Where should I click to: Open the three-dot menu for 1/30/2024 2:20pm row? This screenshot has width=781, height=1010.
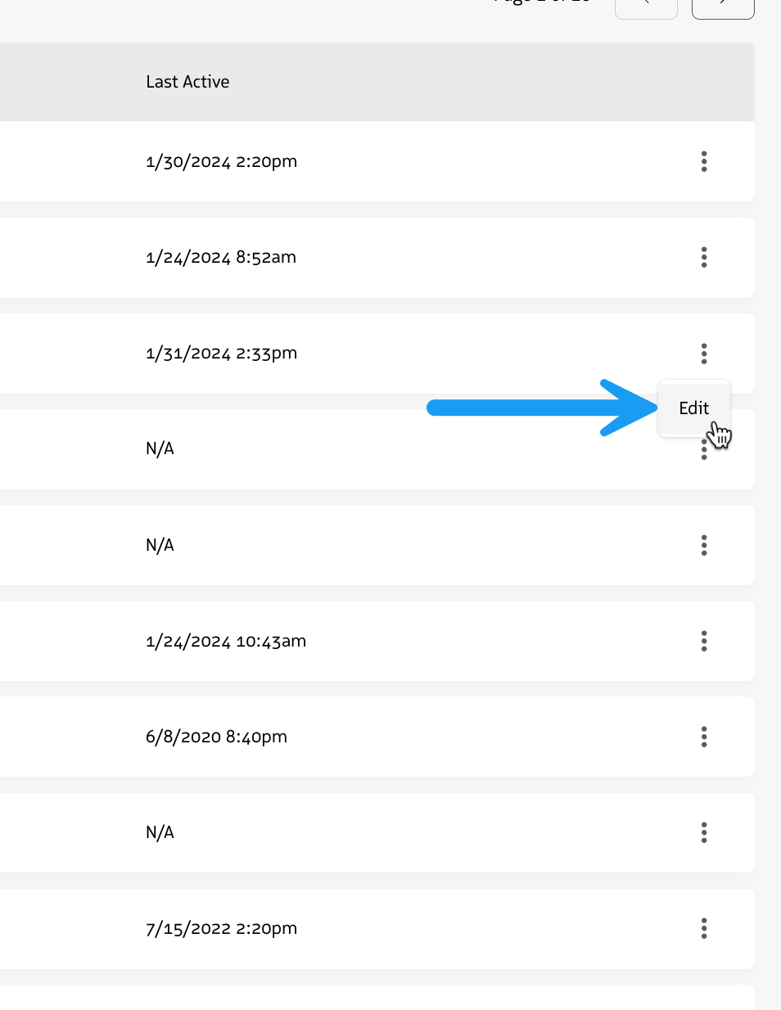(703, 161)
